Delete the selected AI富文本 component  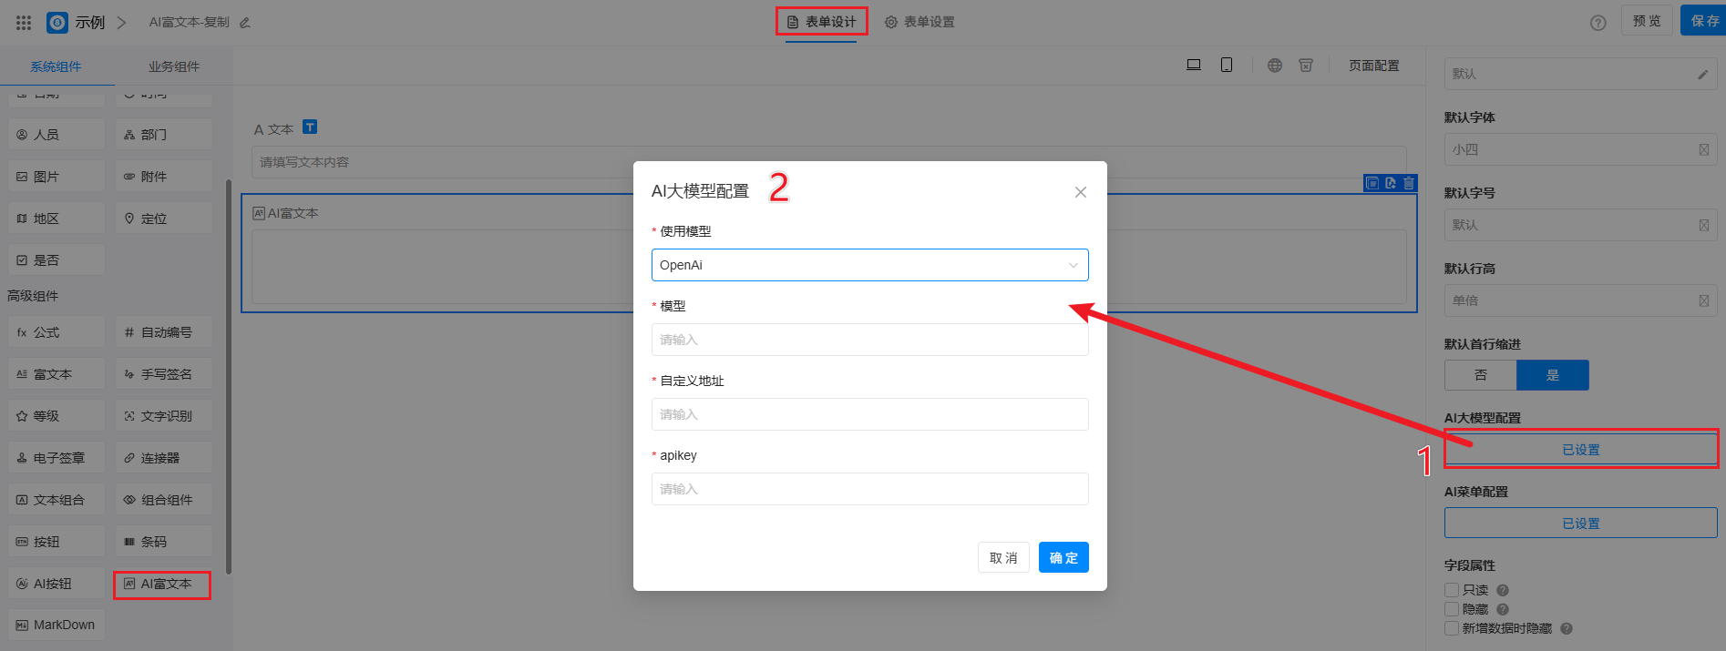click(1409, 183)
